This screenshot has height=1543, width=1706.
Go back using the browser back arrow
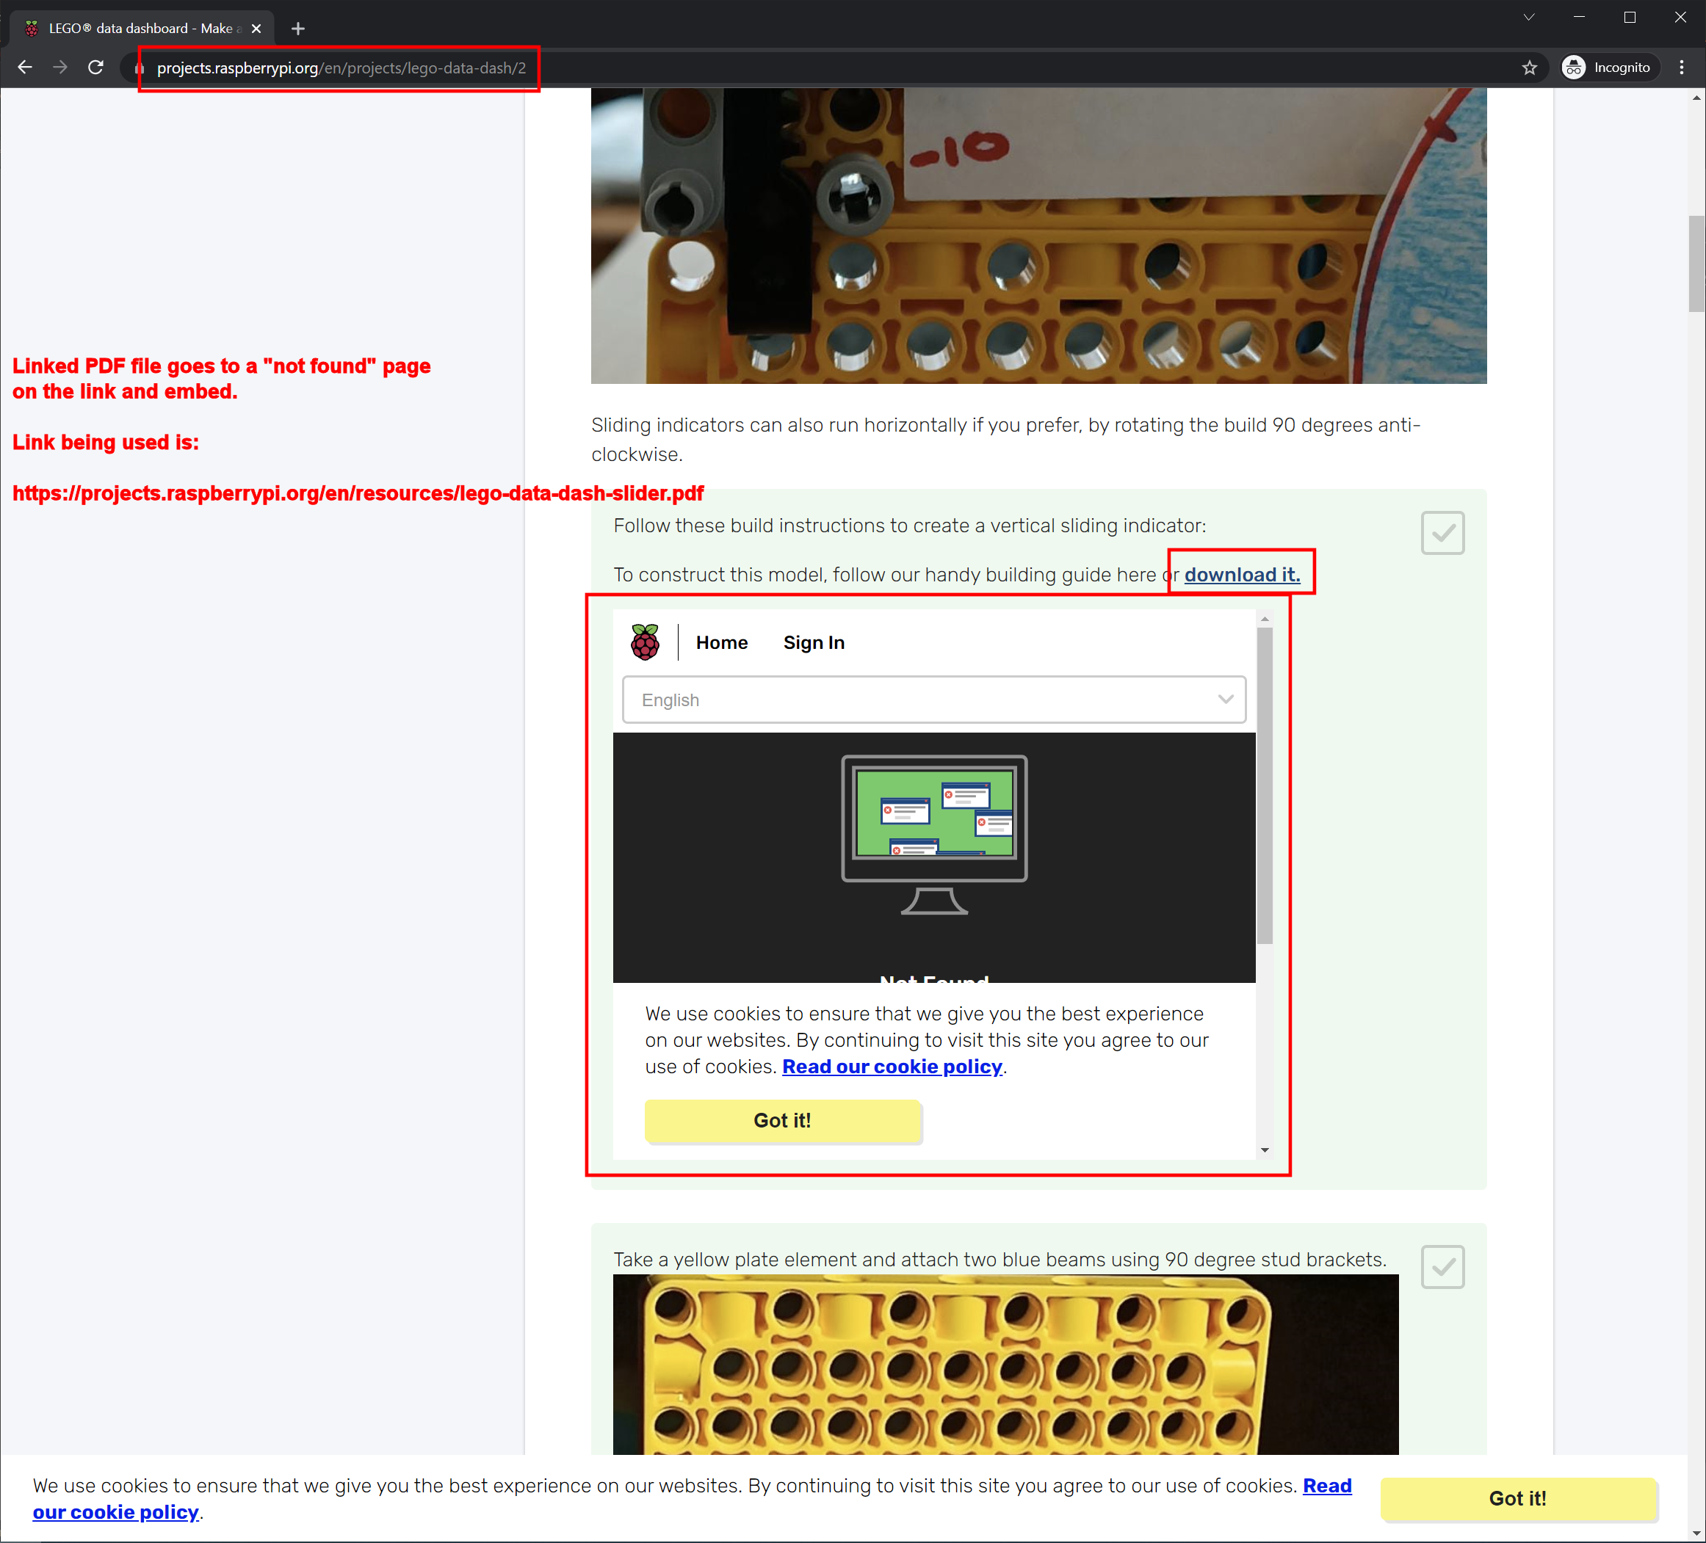point(24,68)
